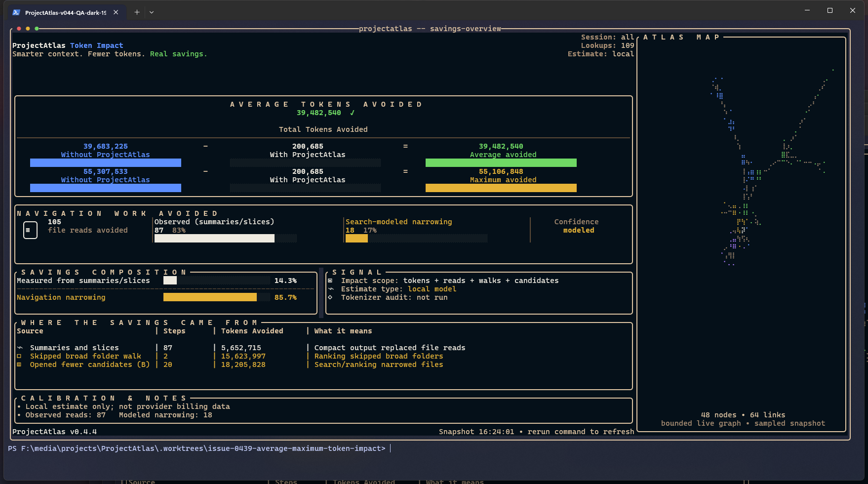Click 'Ranking skipped broad folders' text

coord(379,356)
